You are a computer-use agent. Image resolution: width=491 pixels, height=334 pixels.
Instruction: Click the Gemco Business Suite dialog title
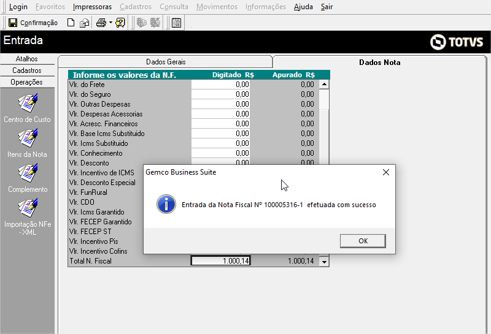[180, 172]
